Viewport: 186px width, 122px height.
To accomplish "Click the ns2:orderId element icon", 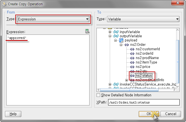I will tap(132, 54).
